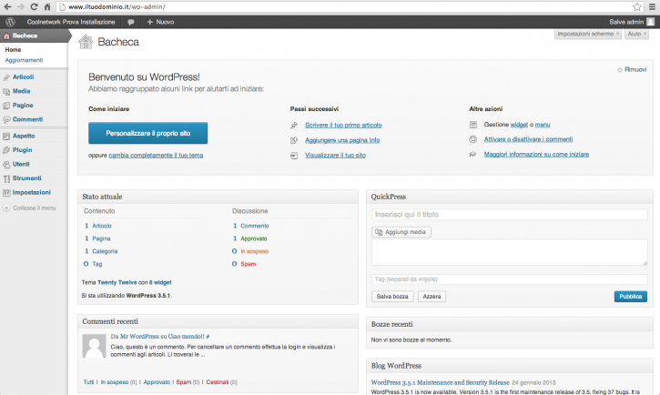Click the browser address bar
This screenshot has width=660, height=395.
(x=350, y=6)
